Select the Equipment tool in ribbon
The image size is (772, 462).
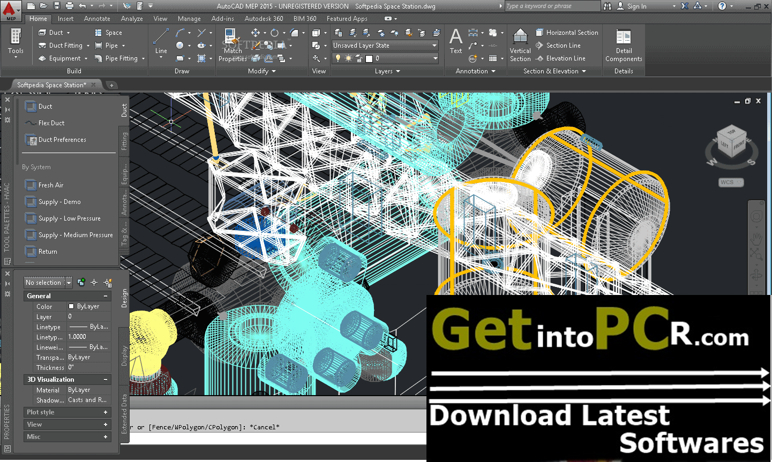[x=62, y=58]
